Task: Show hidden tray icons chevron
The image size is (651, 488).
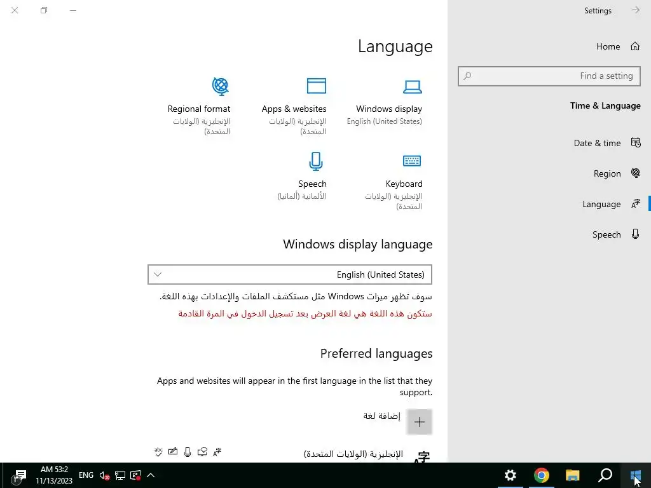Action: [151, 475]
